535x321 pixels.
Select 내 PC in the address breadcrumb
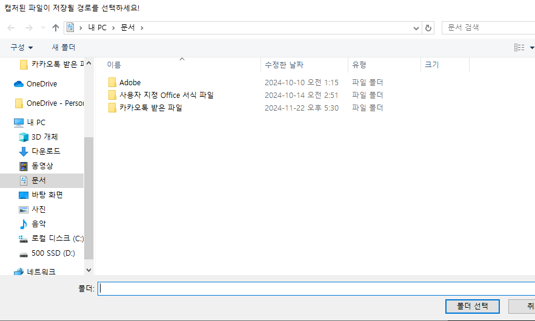(97, 28)
